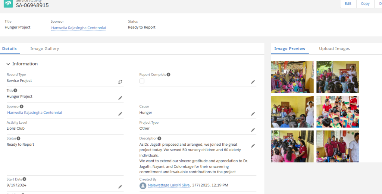Viewport: 382px width, 194px height.
Task: Edit the Description pencil icon
Action: pos(253,146)
